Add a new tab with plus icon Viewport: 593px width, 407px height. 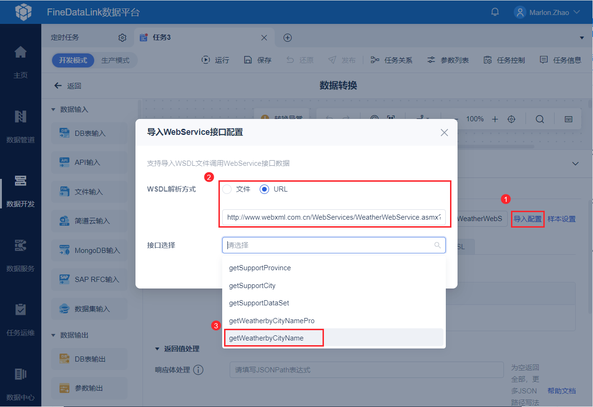tap(288, 38)
